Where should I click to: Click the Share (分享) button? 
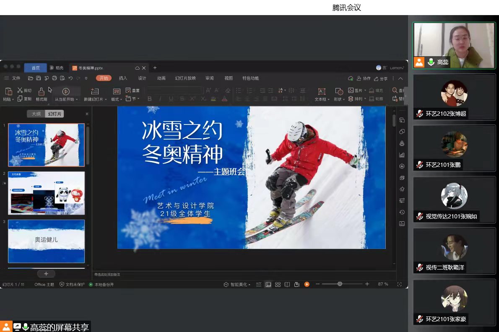click(x=381, y=78)
